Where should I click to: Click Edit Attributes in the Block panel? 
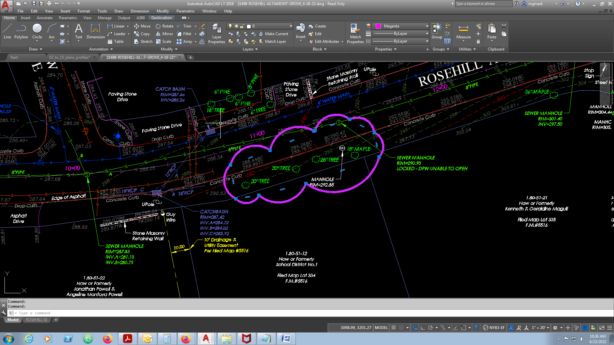click(x=326, y=41)
